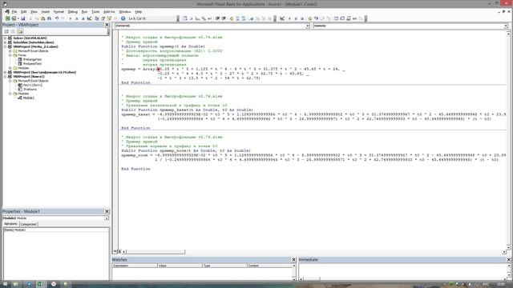Click the 'End Function' line of first function
Image resolution: width=513 pixels, height=288 pixels.
[x=135, y=82]
